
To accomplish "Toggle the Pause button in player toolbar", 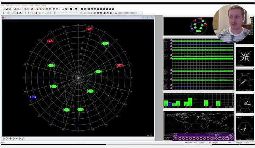I will tap(32, 13).
